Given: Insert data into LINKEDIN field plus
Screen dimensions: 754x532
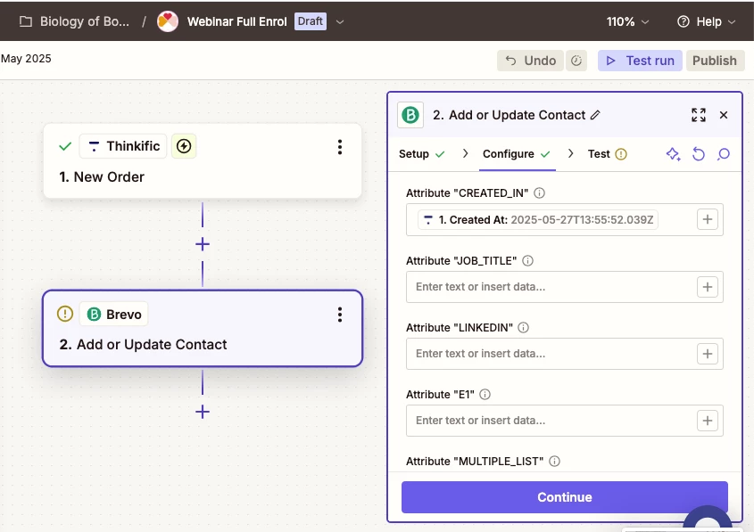Looking at the screenshot, I should [708, 354].
